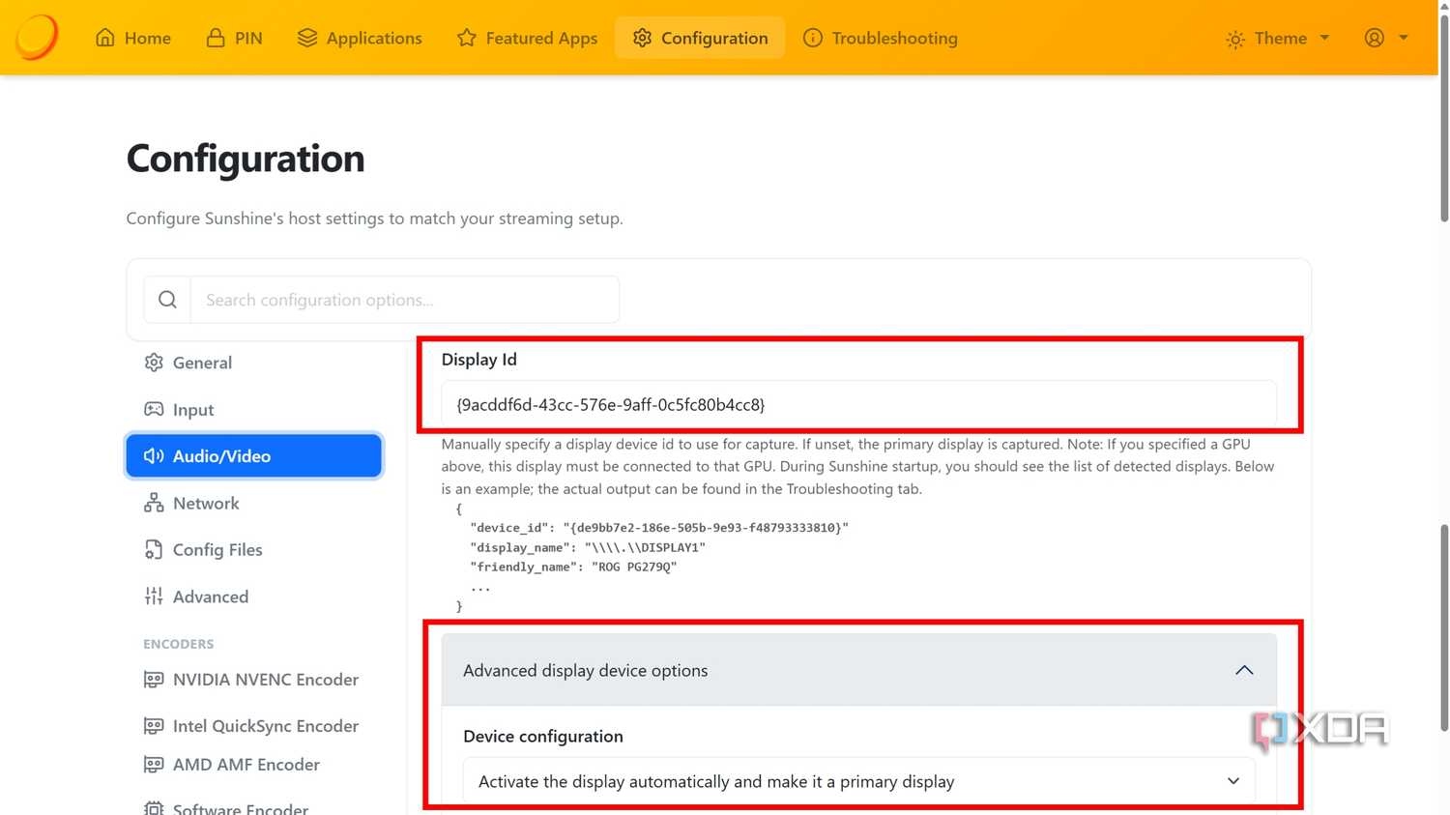Open the Theme dropdown
Image resolution: width=1450 pixels, height=815 pixels.
pos(1278,38)
